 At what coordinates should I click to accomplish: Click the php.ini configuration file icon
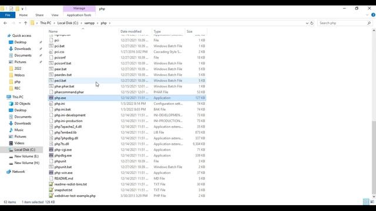tap(51, 104)
